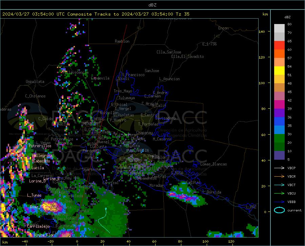Click the Lucila place label
The height and width of the screenshot is (246, 305).
click(x=38, y=168)
